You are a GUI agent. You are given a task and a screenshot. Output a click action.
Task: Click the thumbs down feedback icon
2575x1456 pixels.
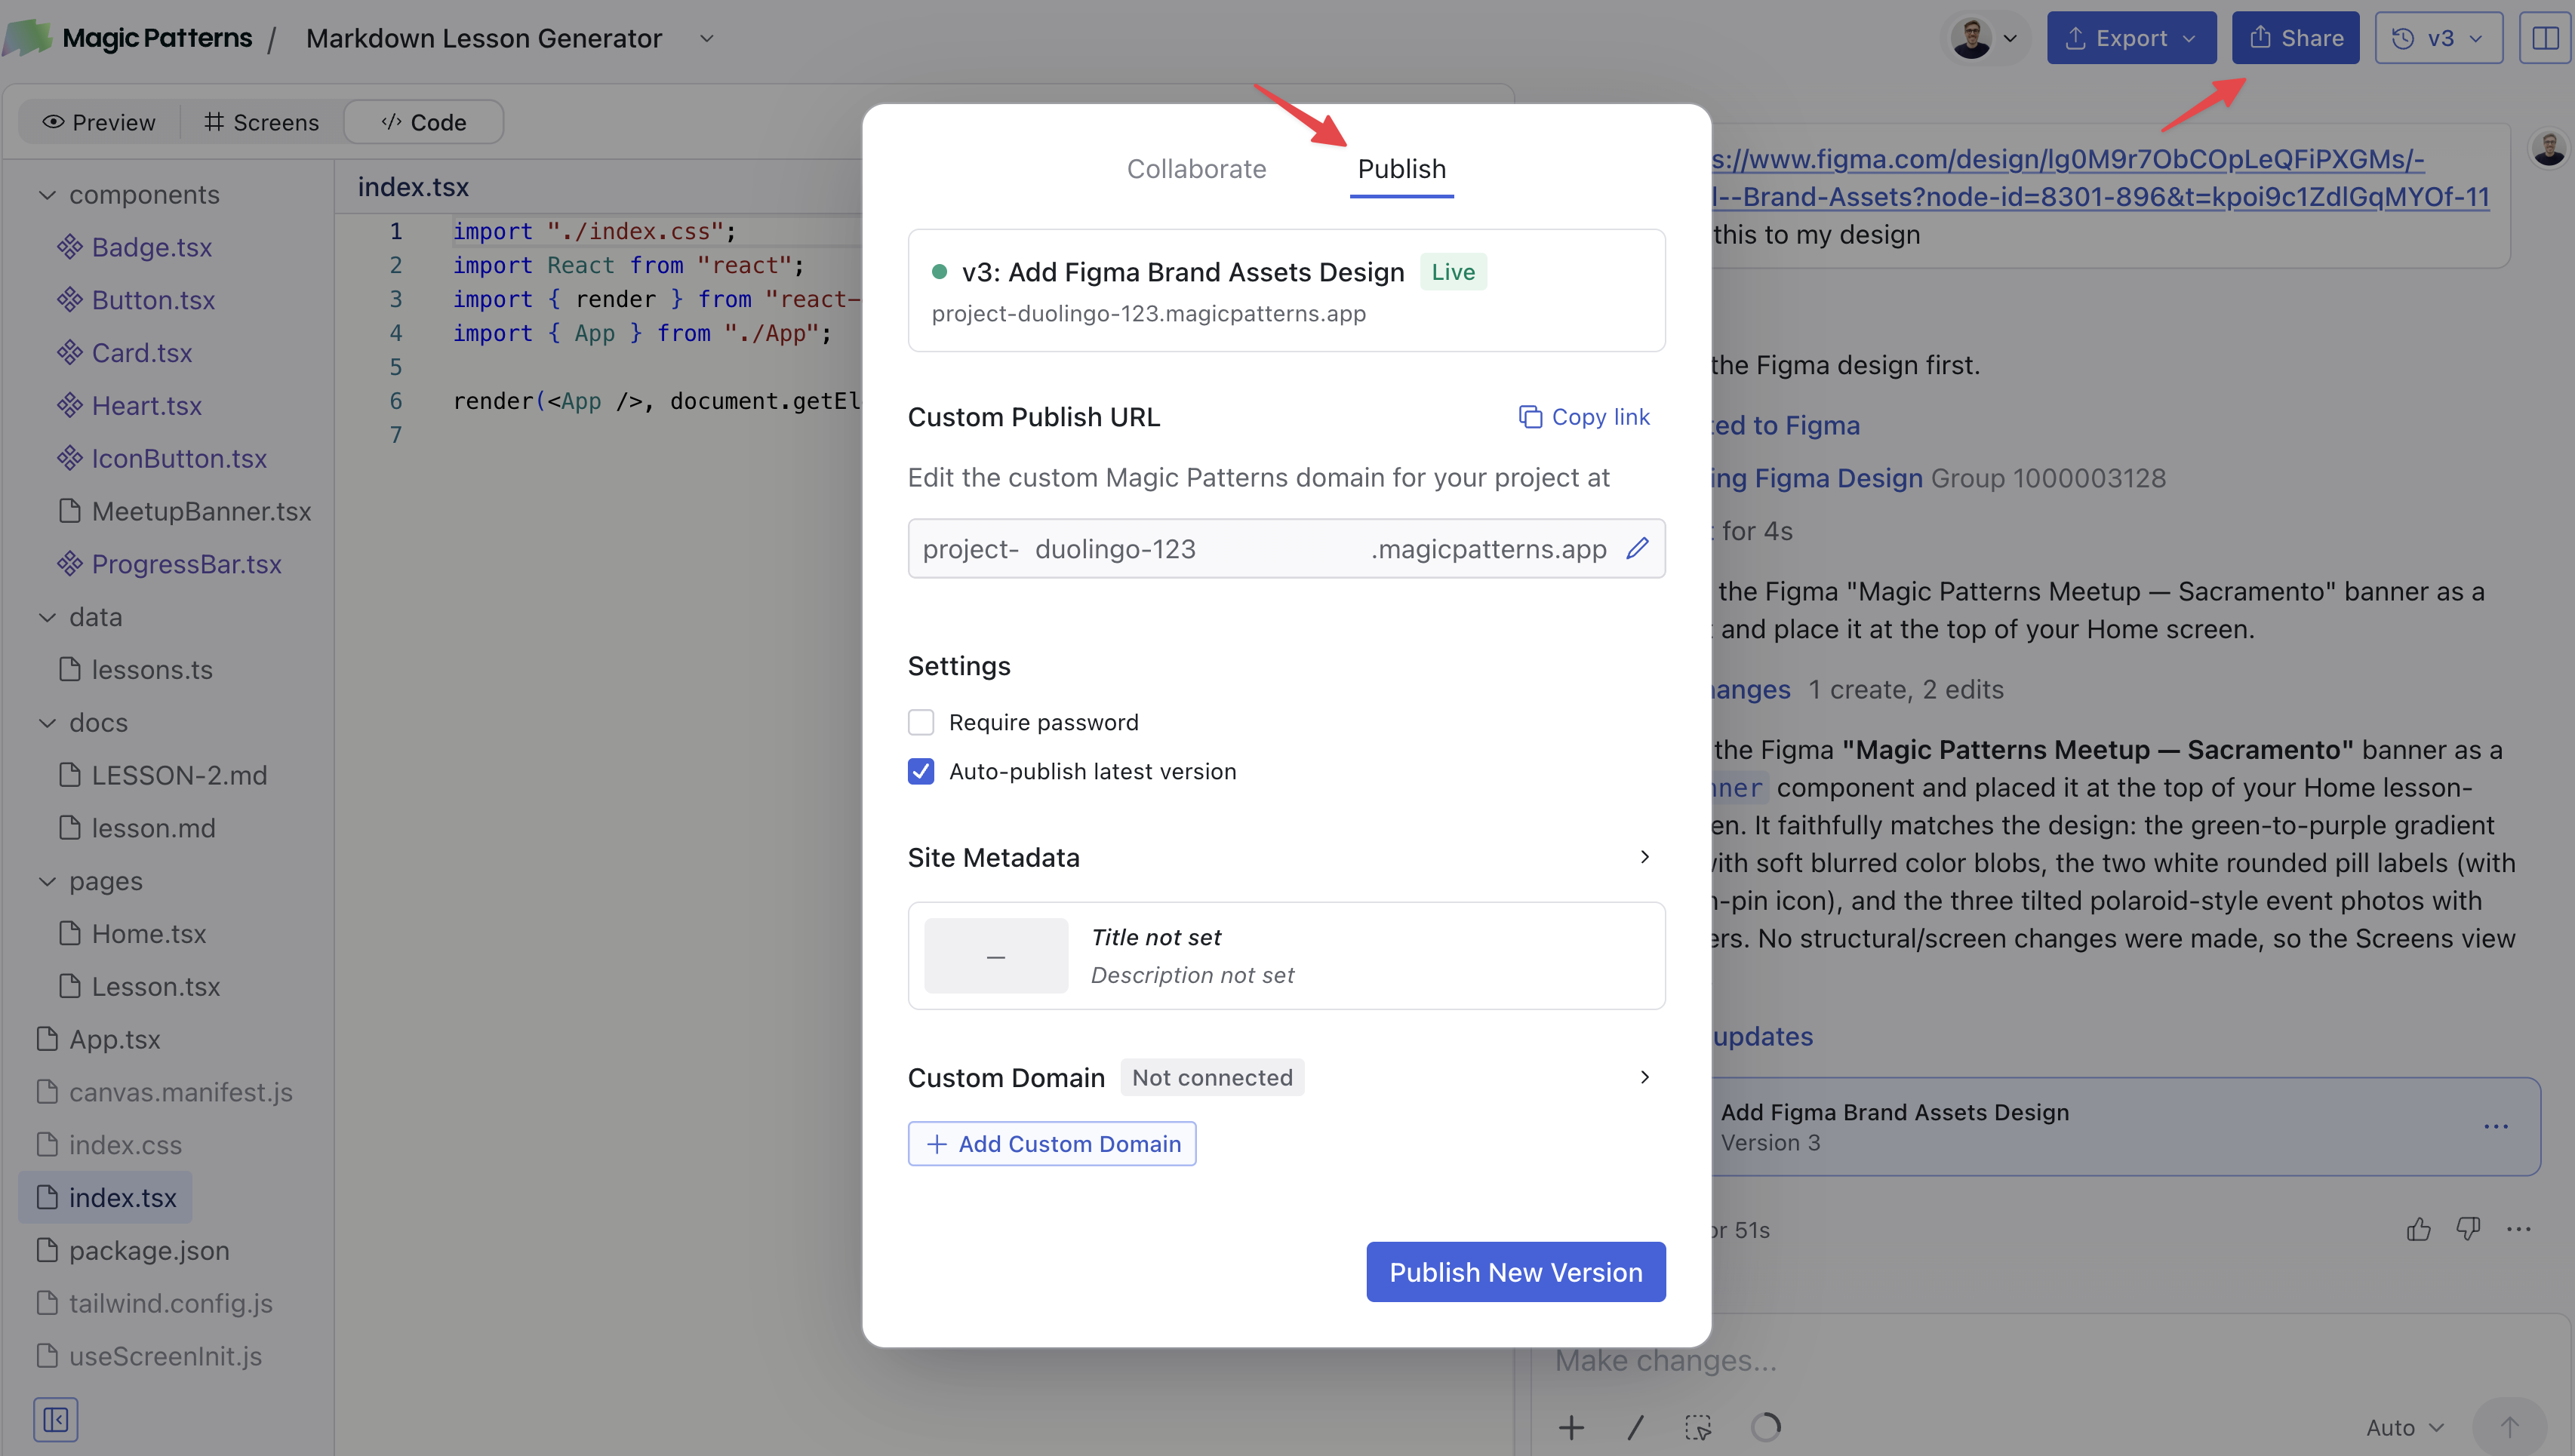[2468, 1229]
